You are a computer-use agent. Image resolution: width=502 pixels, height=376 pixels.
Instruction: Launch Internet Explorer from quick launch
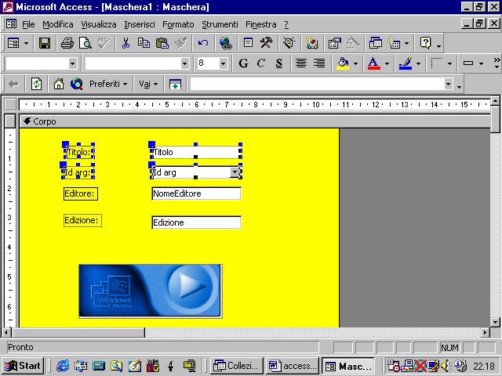tap(63, 366)
